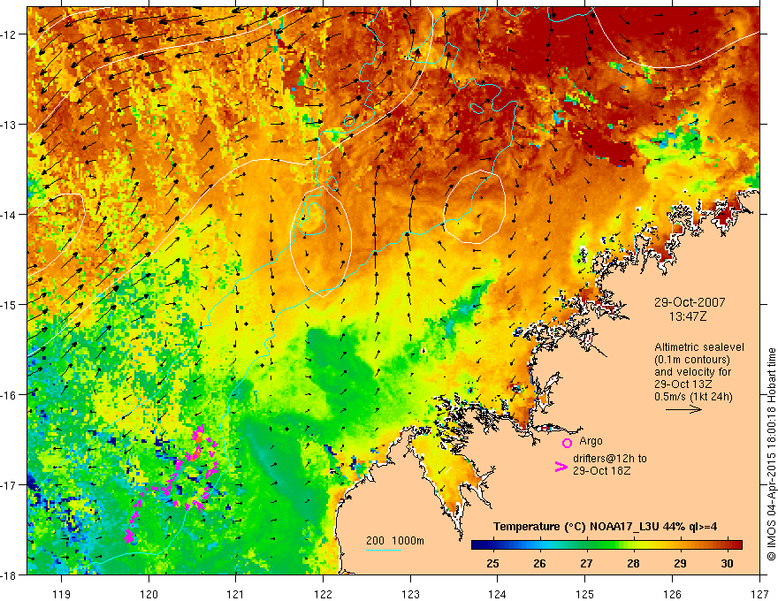Click the "(0.1m contours)" text
Screen dimensions: 778x601
[692, 360]
